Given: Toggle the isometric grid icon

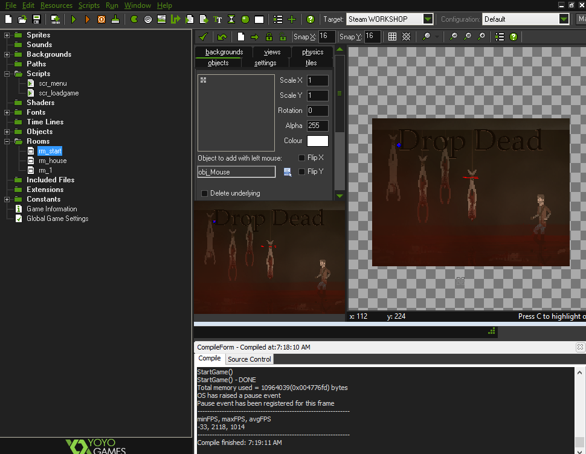Looking at the screenshot, I should 407,37.
